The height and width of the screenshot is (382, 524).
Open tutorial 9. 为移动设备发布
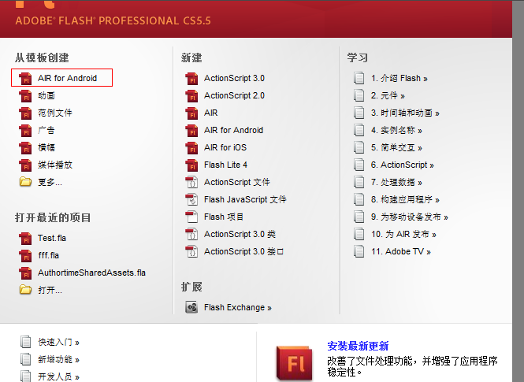click(x=410, y=217)
